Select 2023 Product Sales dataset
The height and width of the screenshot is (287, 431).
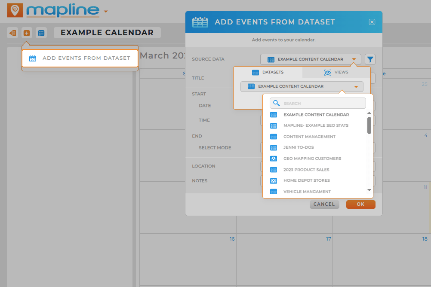[x=307, y=170]
